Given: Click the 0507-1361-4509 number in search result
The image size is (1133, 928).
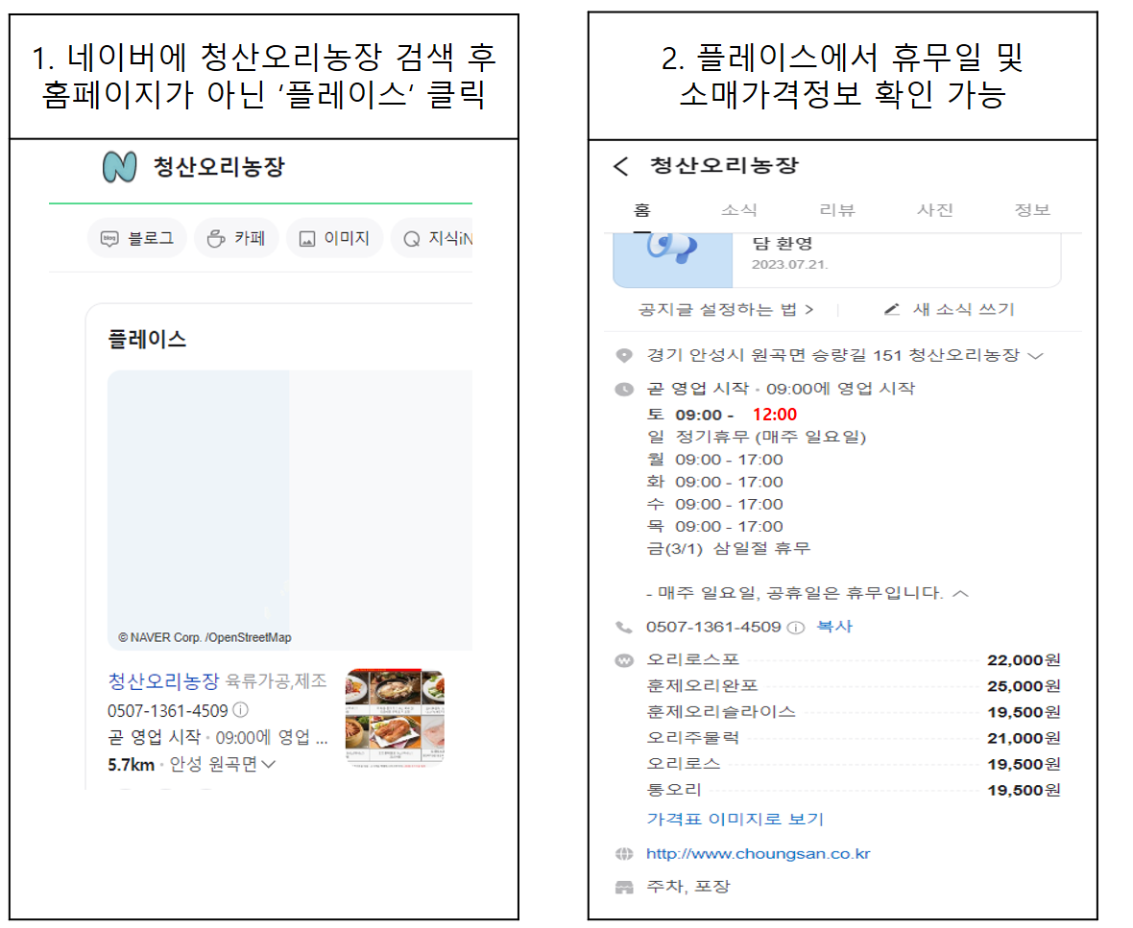Looking at the screenshot, I should pos(168,710).
